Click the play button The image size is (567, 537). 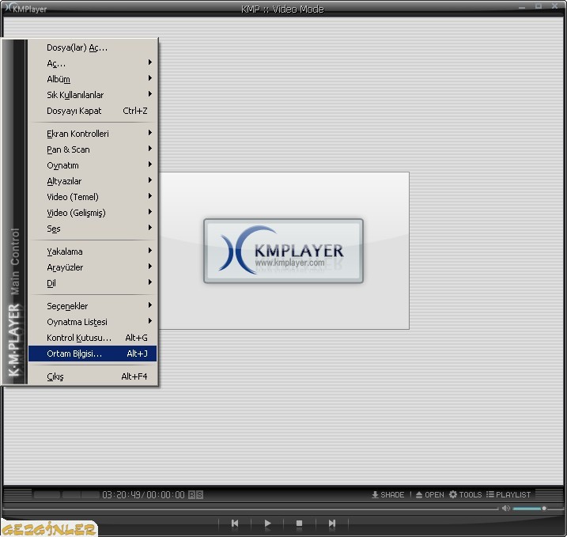click(x=267, y=524)
